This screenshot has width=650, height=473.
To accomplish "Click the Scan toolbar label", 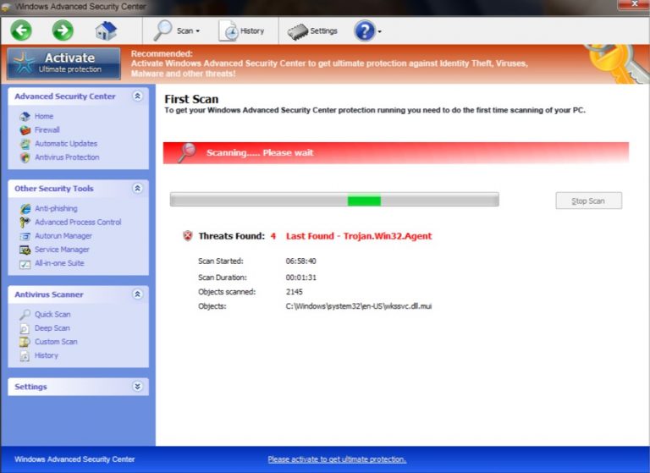I will 185,31.
